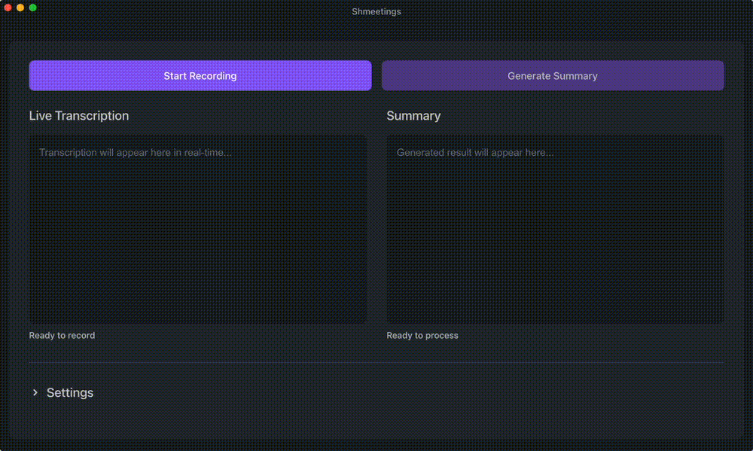Click the Generate Summary panel header area
This screenshot has height=451, width=753.
(553, 75)
